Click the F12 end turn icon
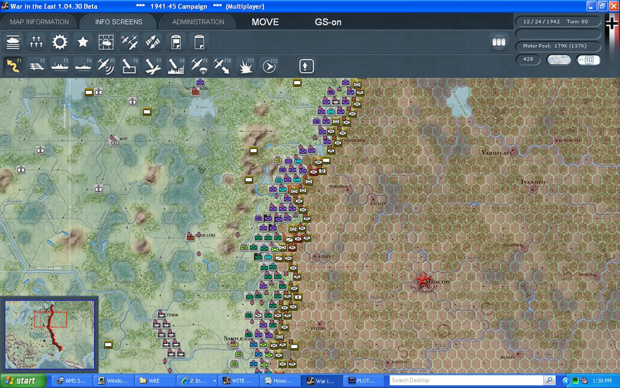Image resolution: width=620 pixels, height=388 pixels. 269,66
